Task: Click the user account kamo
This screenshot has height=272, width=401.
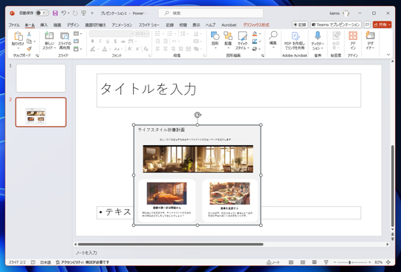Action: tap(339, 13)
